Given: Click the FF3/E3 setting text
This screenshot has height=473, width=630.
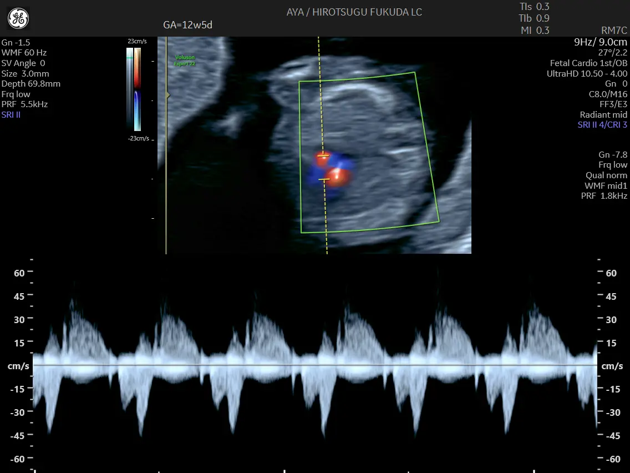Looking at the screenshot, I should click(613, 104).
